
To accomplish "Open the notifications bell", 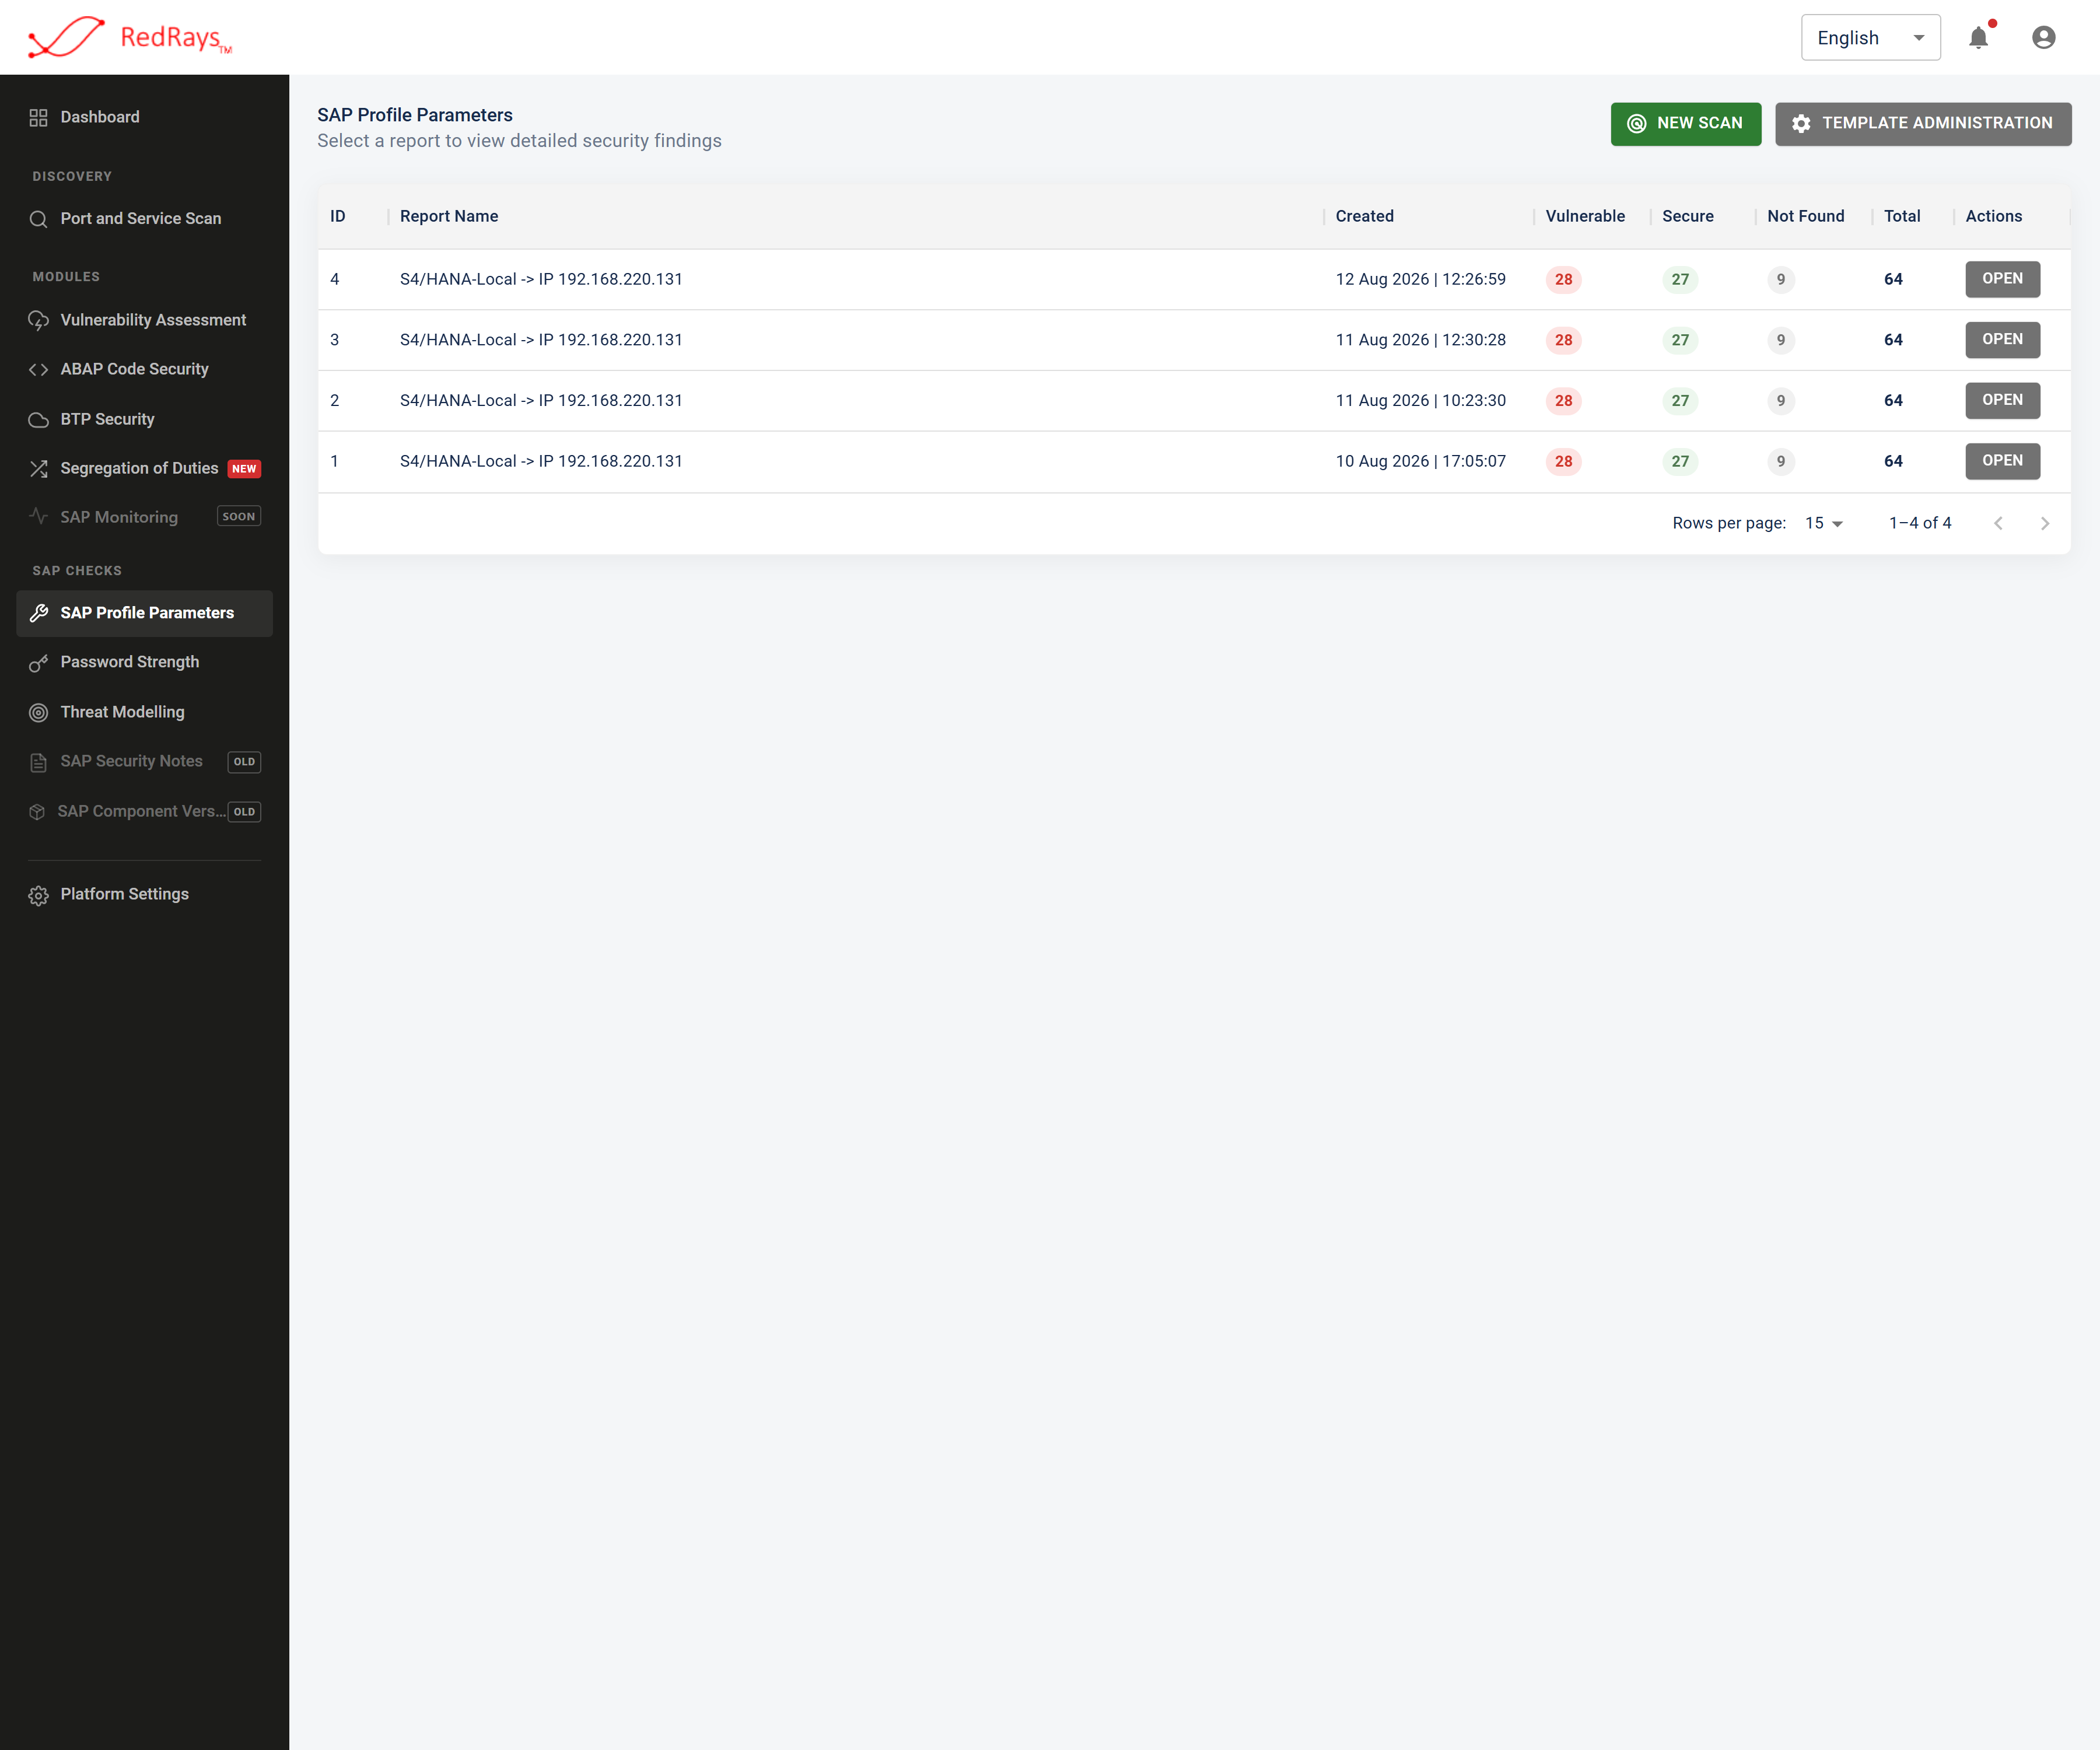I will pyautogui.click(x=1978, y=38).
